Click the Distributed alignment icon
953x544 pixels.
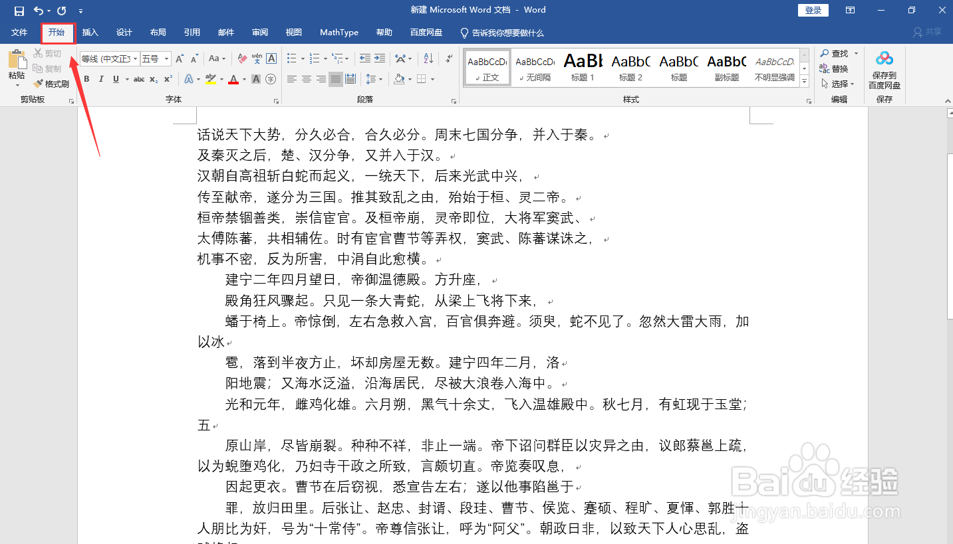pyautogui.click(x=350, y=80)
